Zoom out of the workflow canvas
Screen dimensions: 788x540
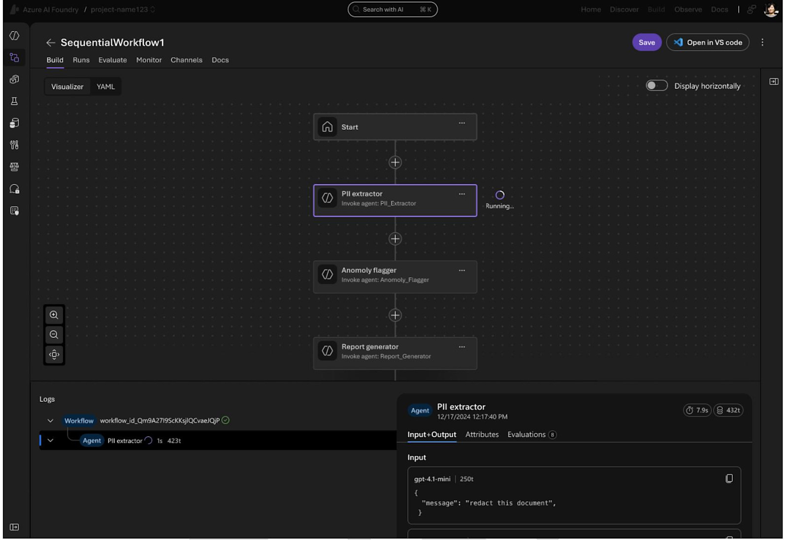(x=54, y=334)
